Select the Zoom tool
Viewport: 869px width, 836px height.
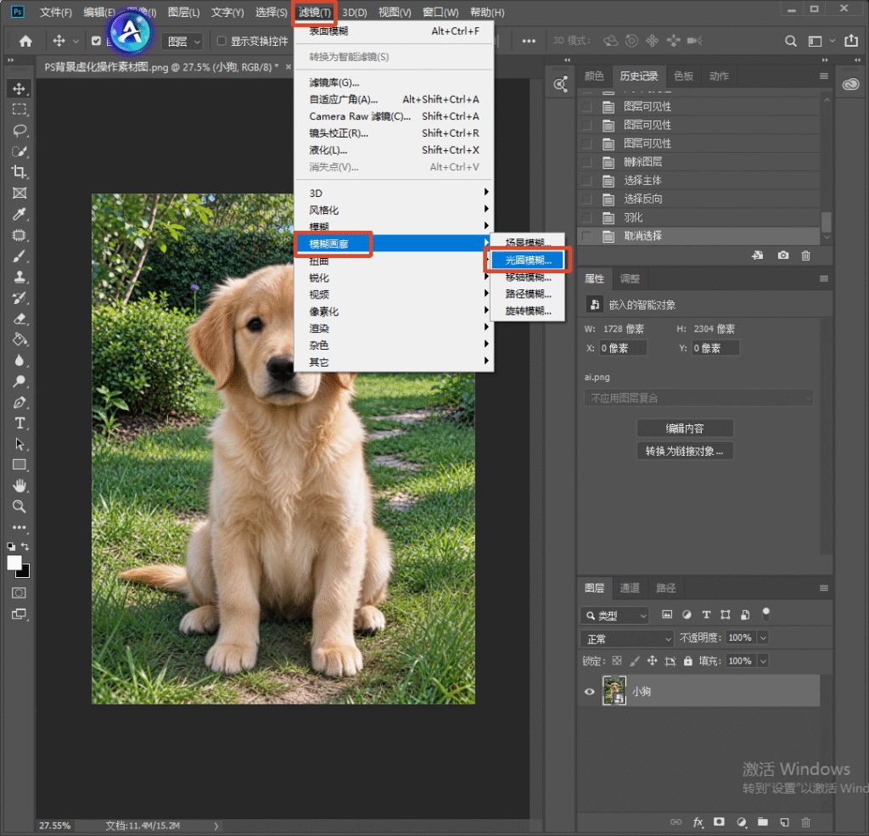point(20,506)
